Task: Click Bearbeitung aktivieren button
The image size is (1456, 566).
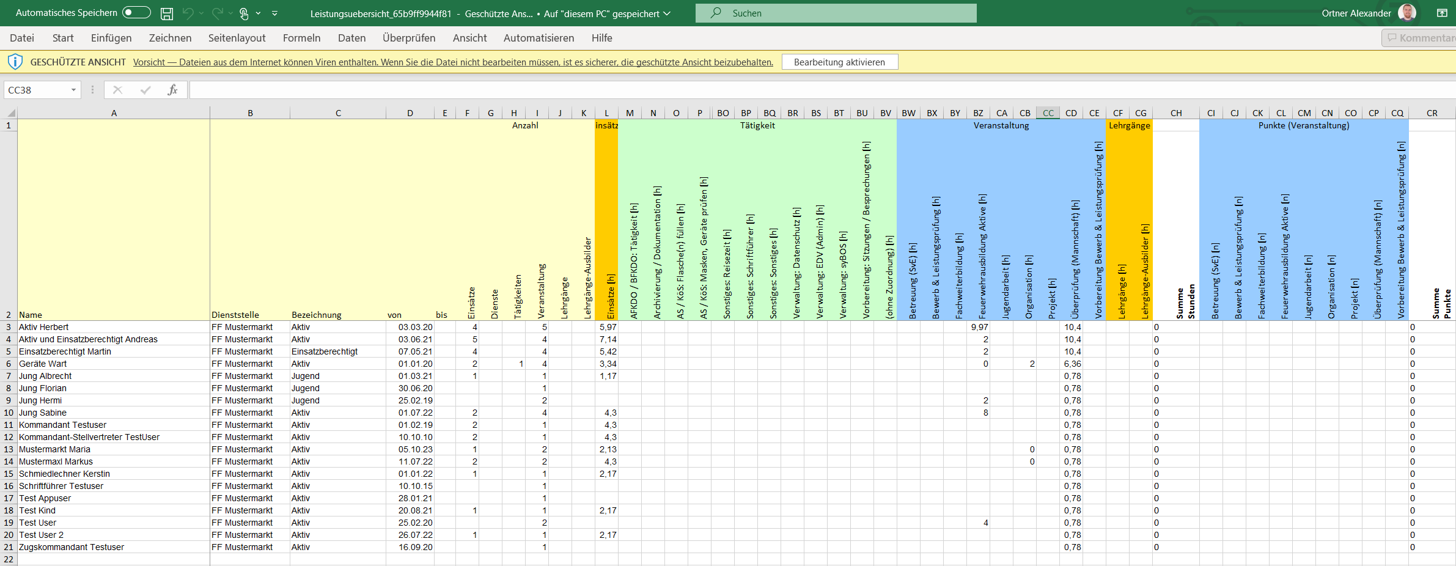Action: [x=839, y=62]
